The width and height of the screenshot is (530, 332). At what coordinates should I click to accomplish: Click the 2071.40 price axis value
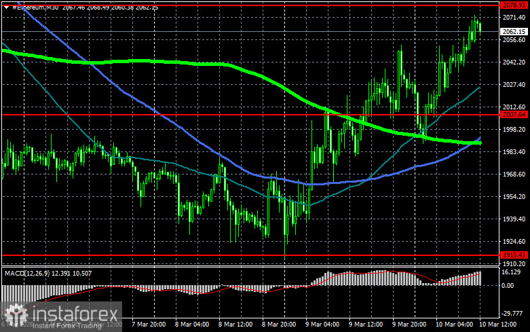click(x=514, y=17)
